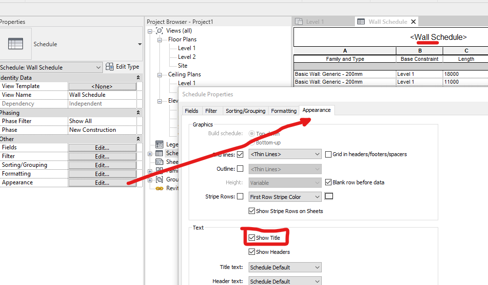Select Level 1 under Floor Plans

click(187, 48)
